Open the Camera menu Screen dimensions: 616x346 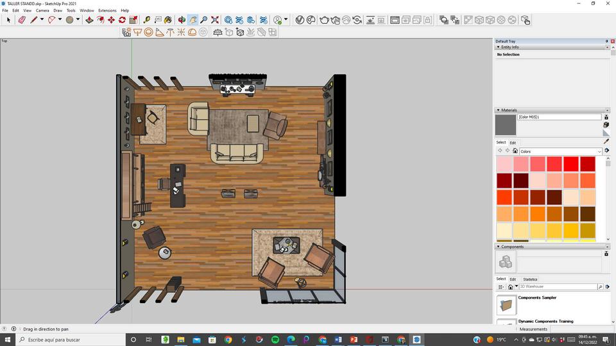[x=42, y=10]
